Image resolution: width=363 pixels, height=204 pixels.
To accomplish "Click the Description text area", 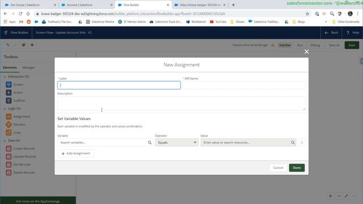I will 181,103.
